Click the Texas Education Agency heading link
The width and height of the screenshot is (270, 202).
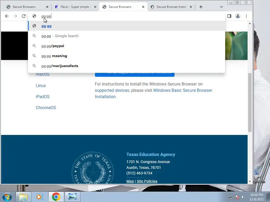(x=151, y=154)
